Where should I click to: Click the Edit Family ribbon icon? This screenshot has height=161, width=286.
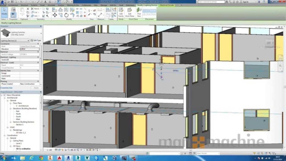pos(121,12)
